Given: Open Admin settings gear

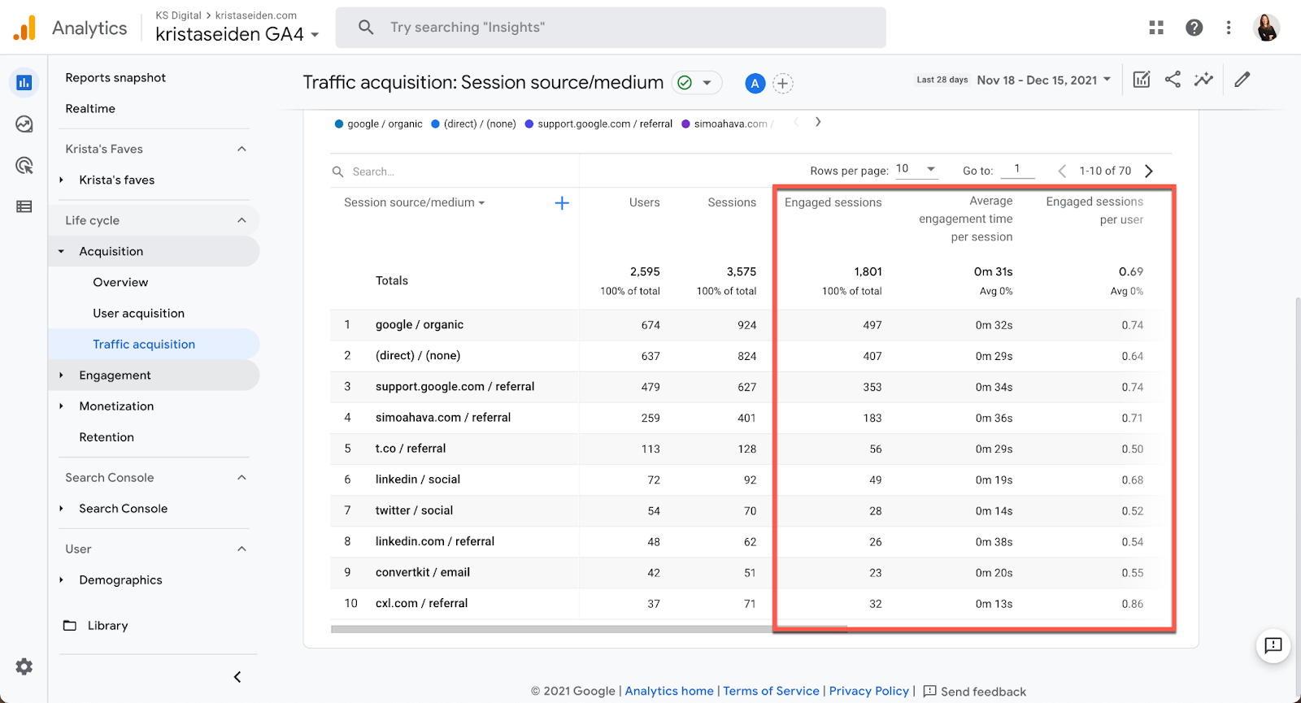Looking at the screenshot, I should 24,666.
